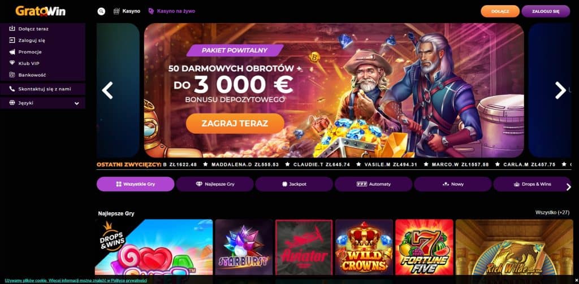Screen dimensions: 579x284
Task: Click the search magnifier icon
Action: pos(101,11)
